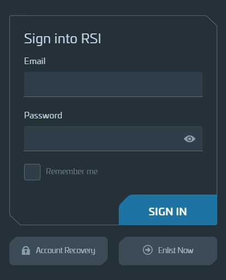Show password with the eye icon
Screen dimensions: 226x280
189,139
